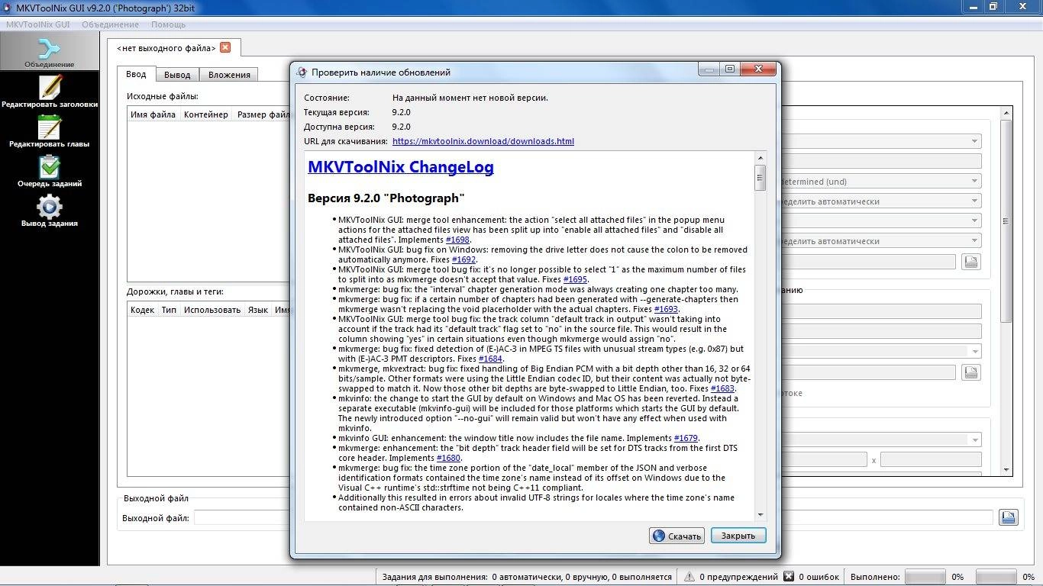The height and width of the screenshot is (586, 1043).
Task: Open the Помощь menu
Action: pyautogui.click(x=168, y=24)
